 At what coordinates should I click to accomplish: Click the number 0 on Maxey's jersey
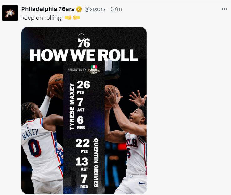click(34, 148)
